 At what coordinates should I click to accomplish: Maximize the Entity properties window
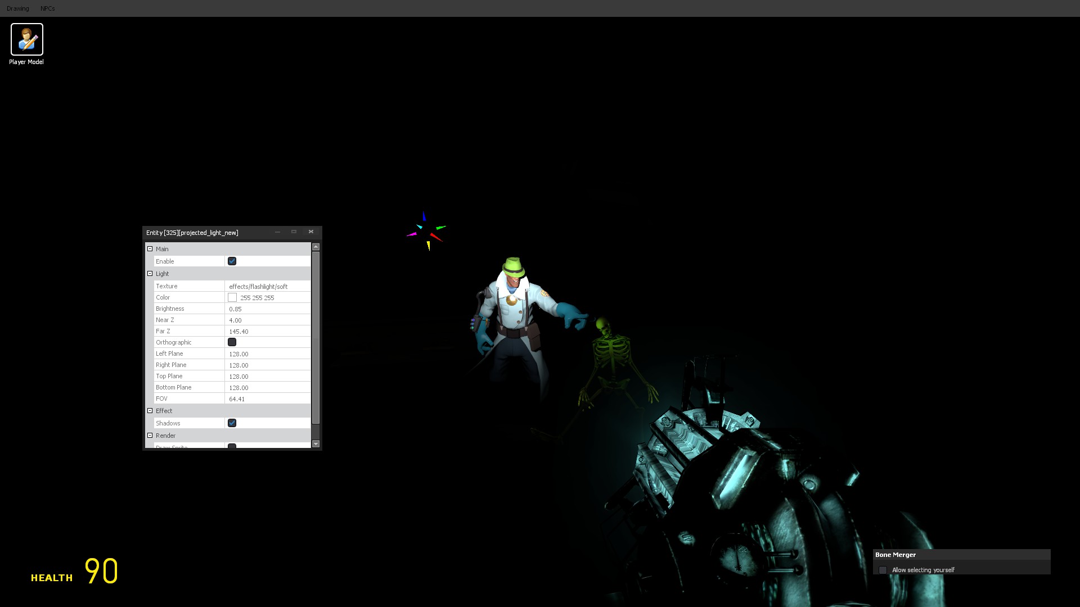click(294, 232)
